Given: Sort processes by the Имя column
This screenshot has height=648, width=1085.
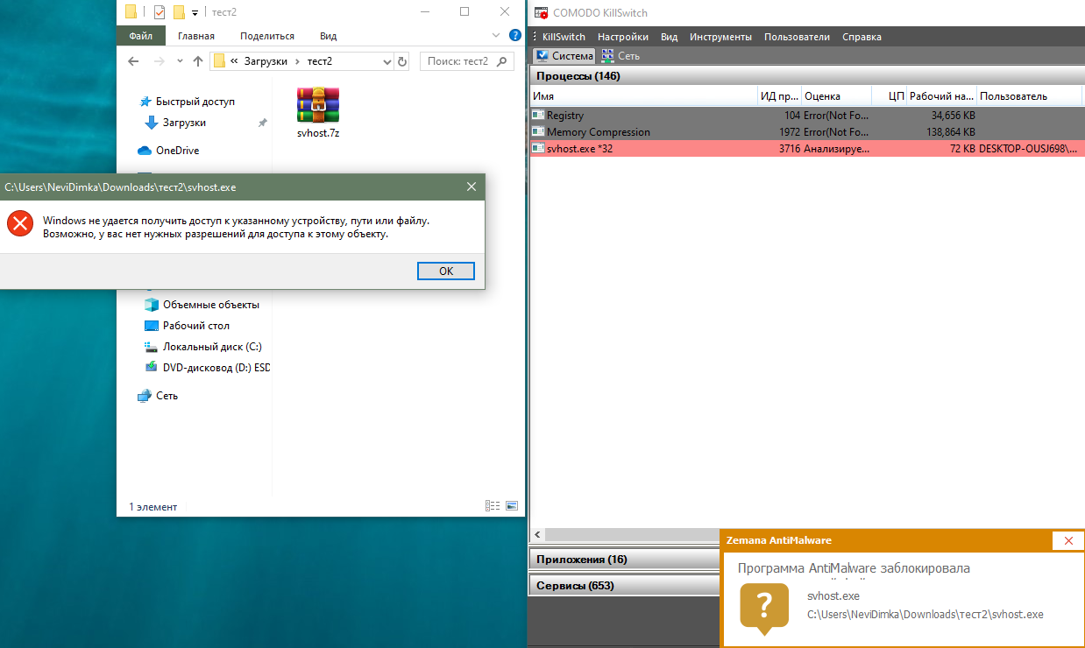Looking at the screenshot, I should coord(644,96).
